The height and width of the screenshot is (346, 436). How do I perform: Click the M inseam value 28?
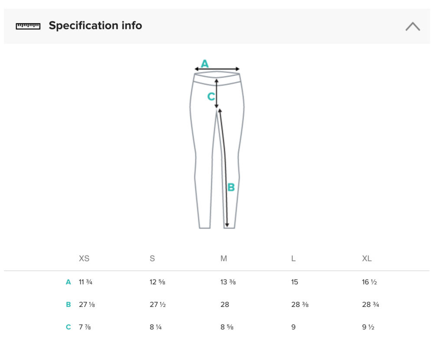pos(225,305)
